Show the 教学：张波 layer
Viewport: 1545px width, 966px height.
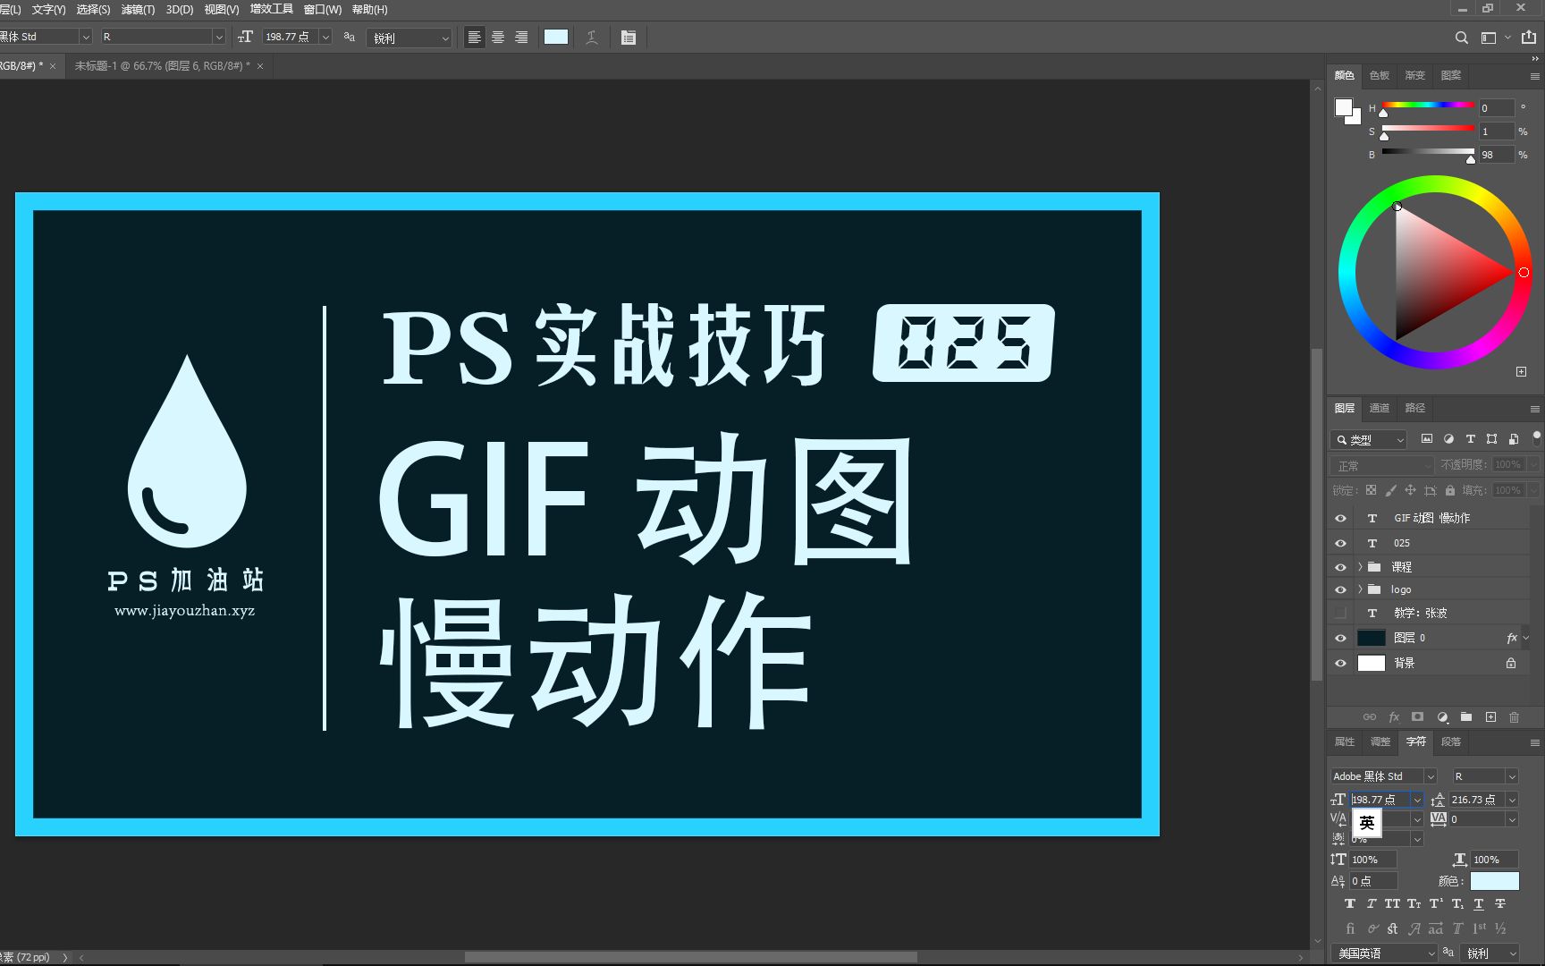(1340, 613)
